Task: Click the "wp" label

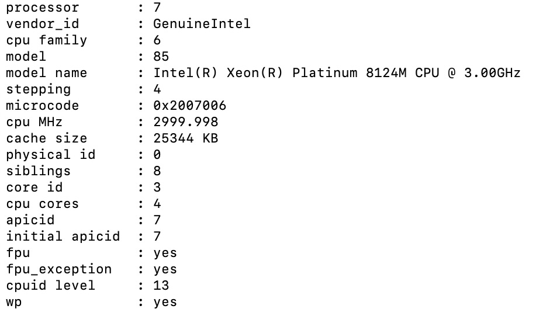Action: (x=14, y=303)
